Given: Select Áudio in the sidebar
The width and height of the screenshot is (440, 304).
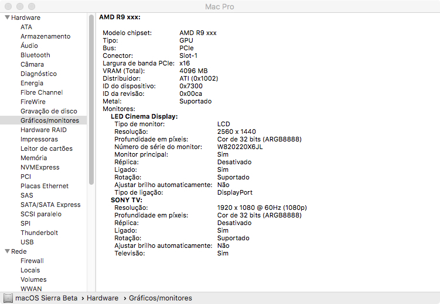Looking at the screenshot, I should coord(29,46).
